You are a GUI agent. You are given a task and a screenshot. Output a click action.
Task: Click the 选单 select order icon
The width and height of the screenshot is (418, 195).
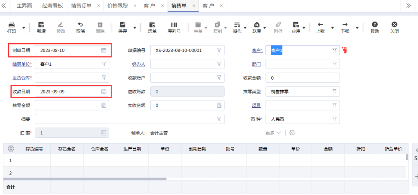[x=152, y=25]
